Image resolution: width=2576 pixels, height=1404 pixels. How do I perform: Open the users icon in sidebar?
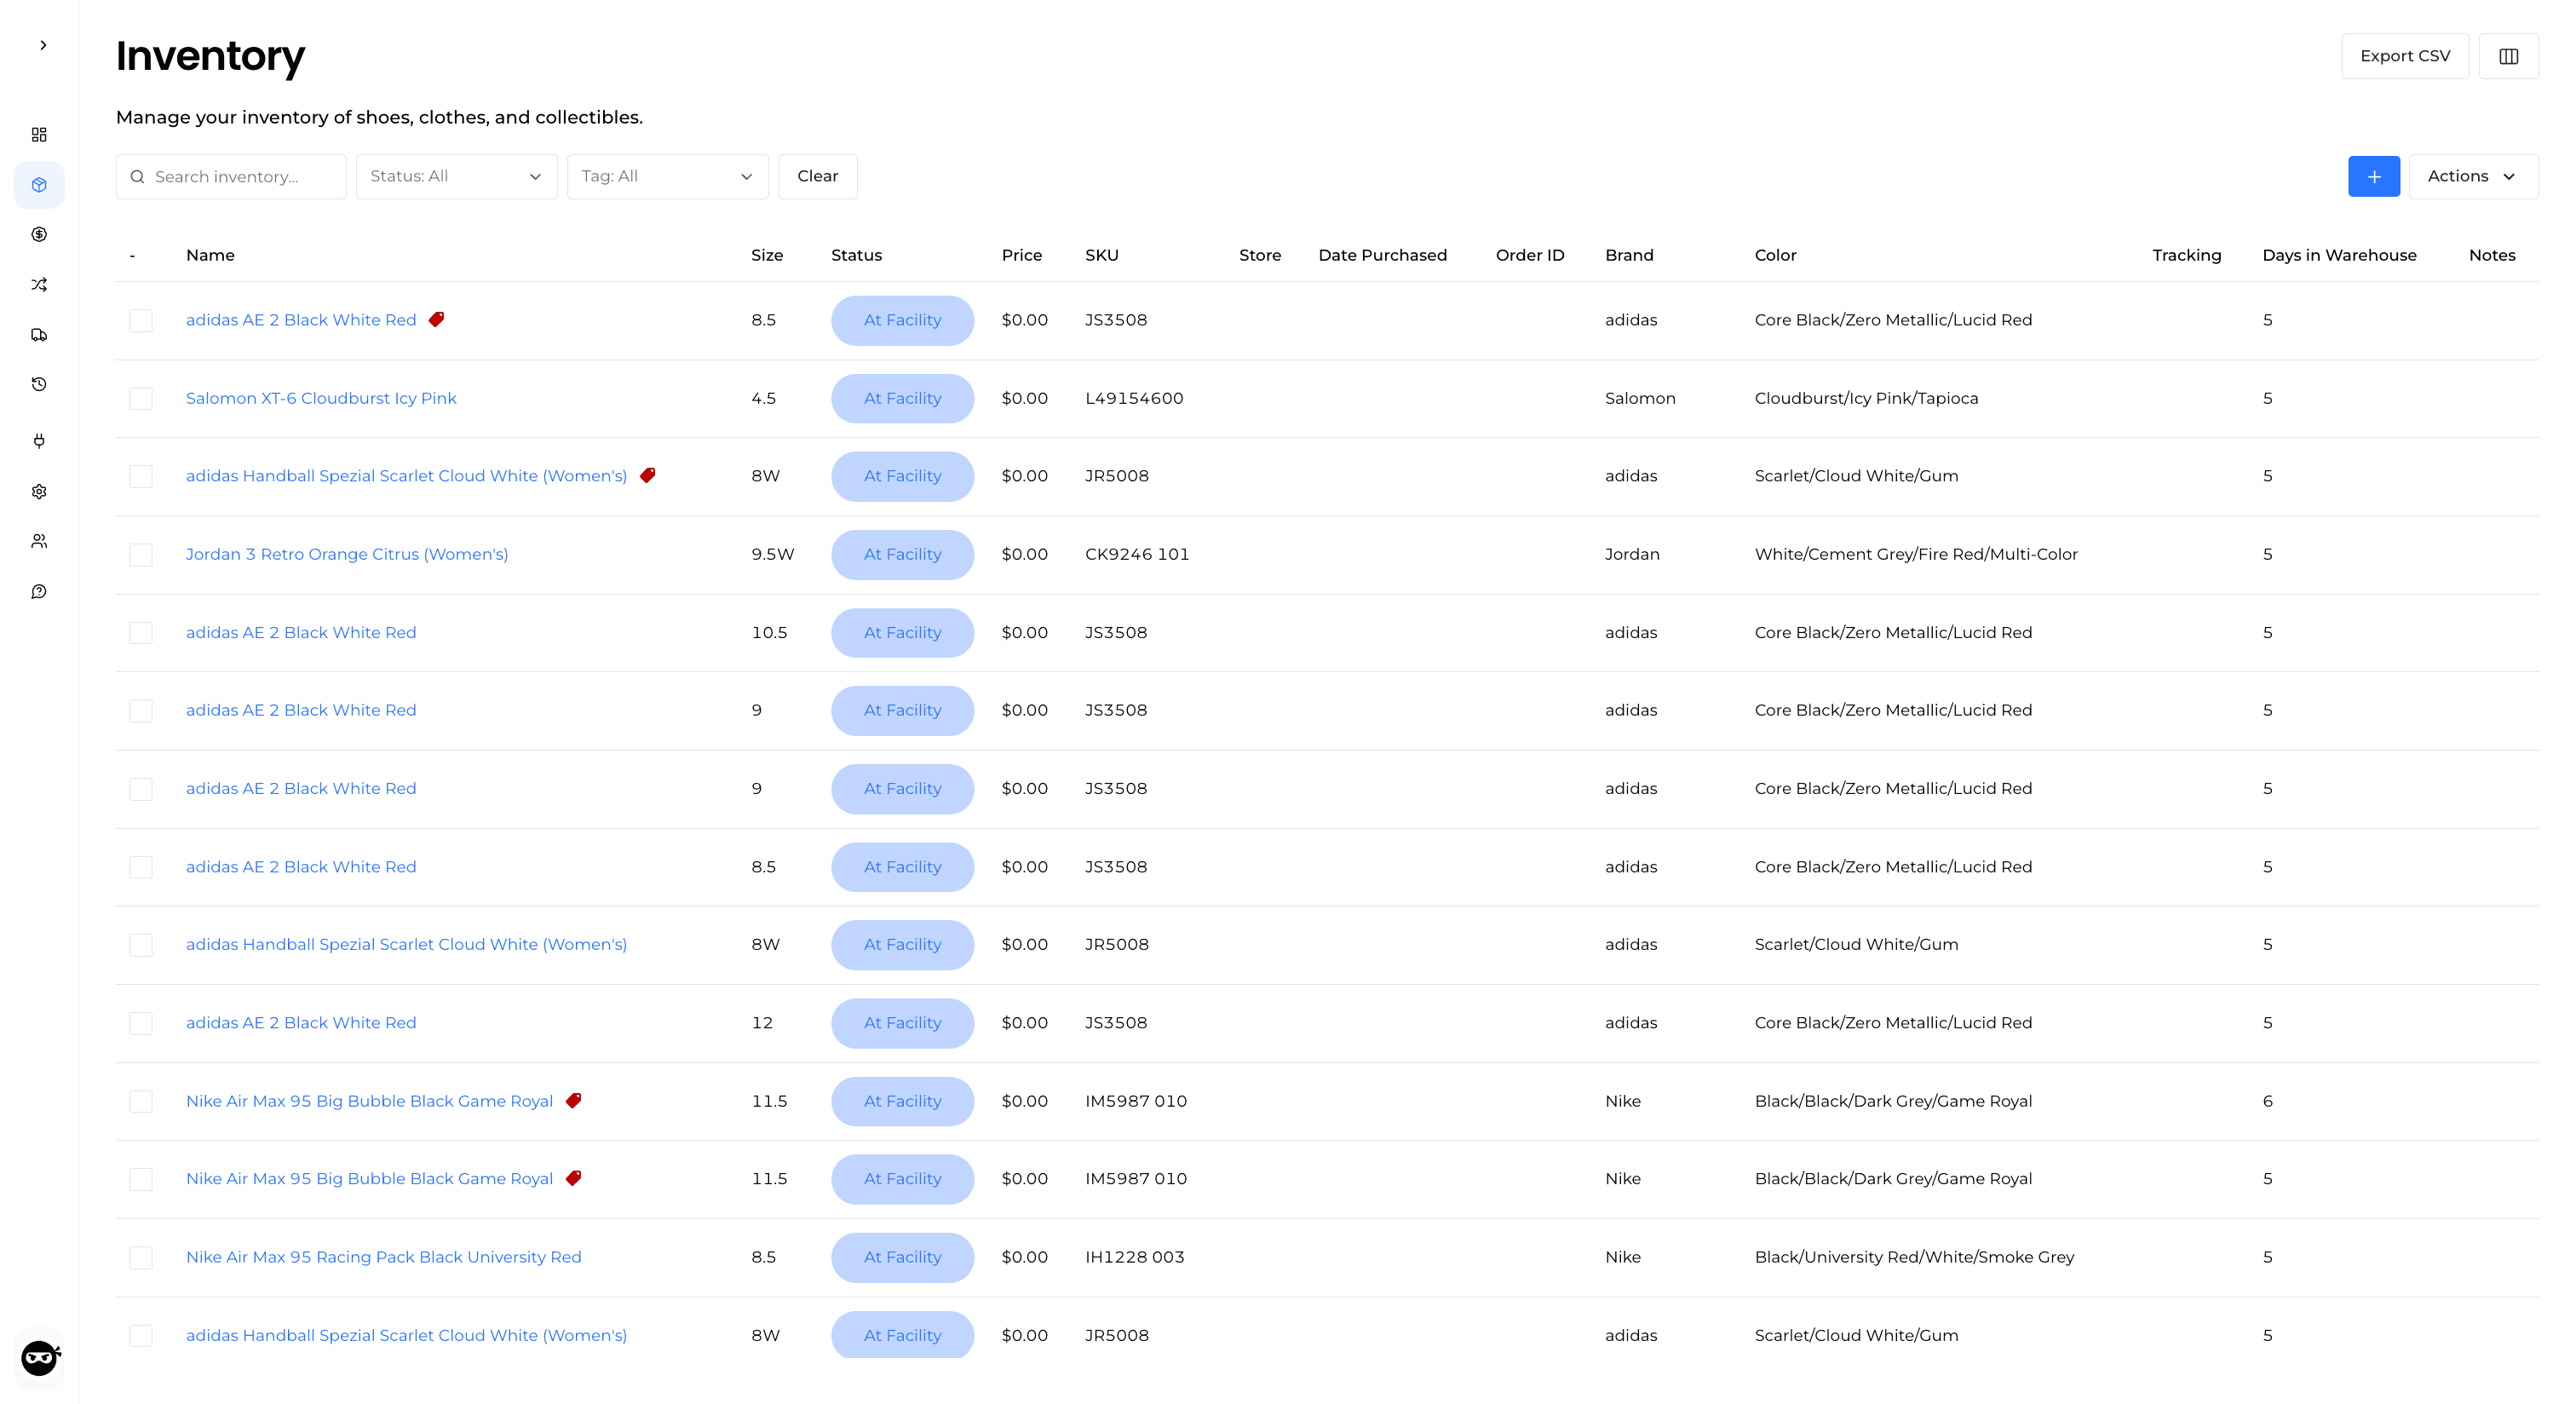point(39,541)
